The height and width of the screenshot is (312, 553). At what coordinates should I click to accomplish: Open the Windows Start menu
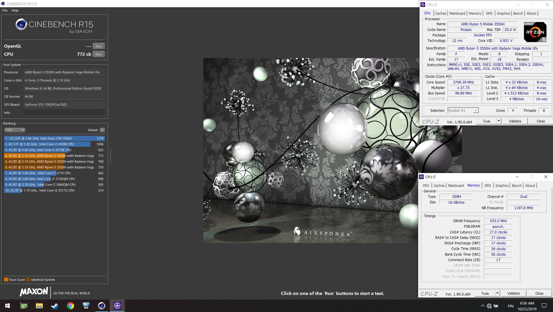[8, 306]
